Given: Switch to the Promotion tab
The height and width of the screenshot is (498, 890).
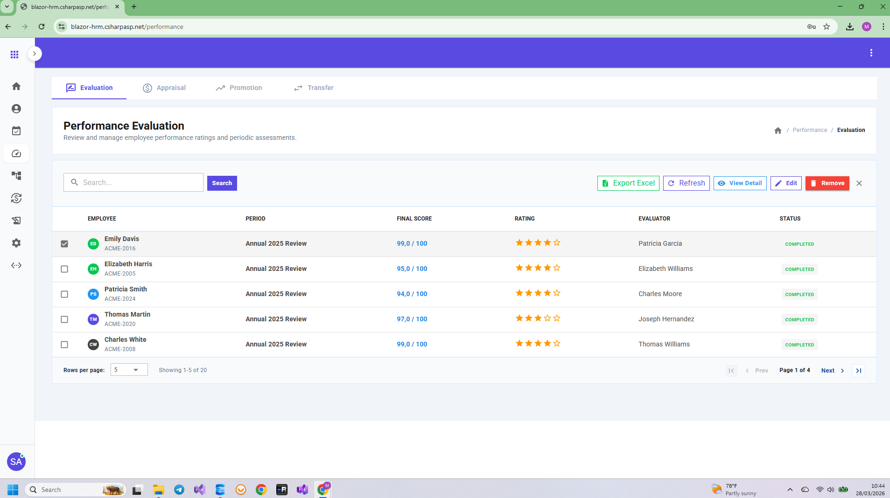Looking at the screenshot, I should (x=239, y=88).
